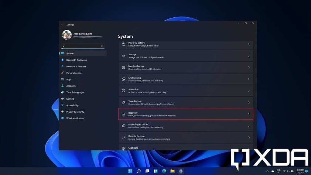Select Bluetooth & devices category
The height and width of the screenshot is (175, 311).
[83, 60]
